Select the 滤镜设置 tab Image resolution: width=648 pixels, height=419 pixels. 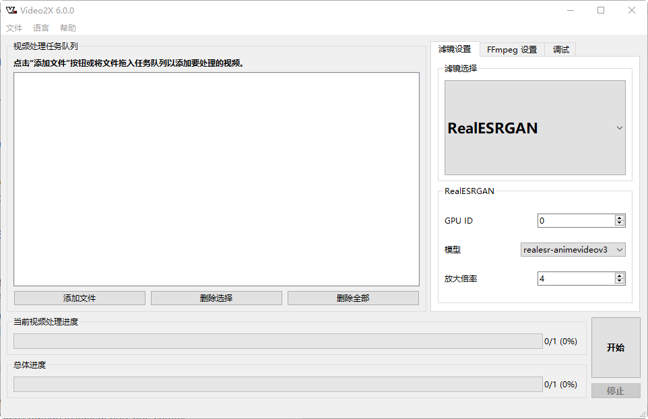pyautogui.click(x=455, y=49)
